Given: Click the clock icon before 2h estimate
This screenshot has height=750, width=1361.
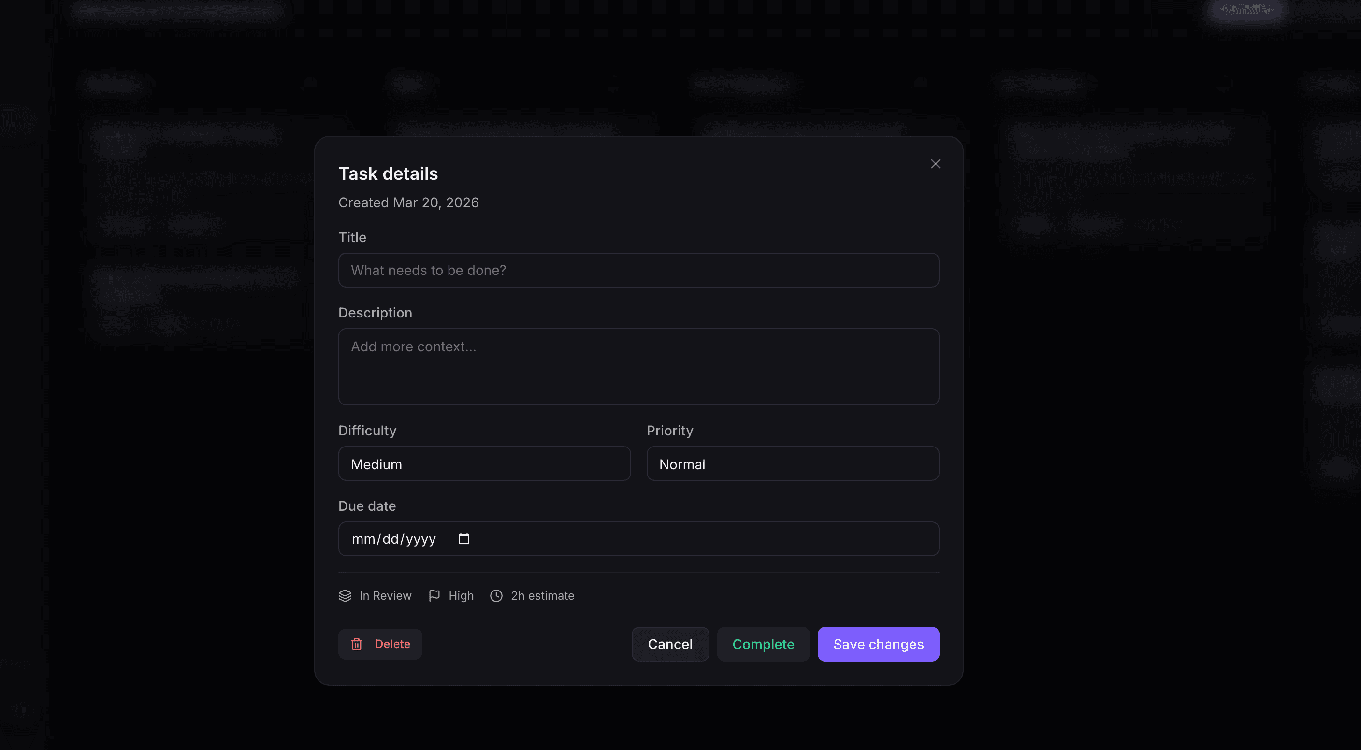Looking at the screenshot, I should tap(496, 596).
